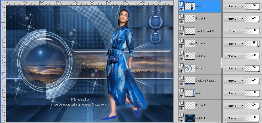Hide the Raster 6 layer eye

coord(181,21)
